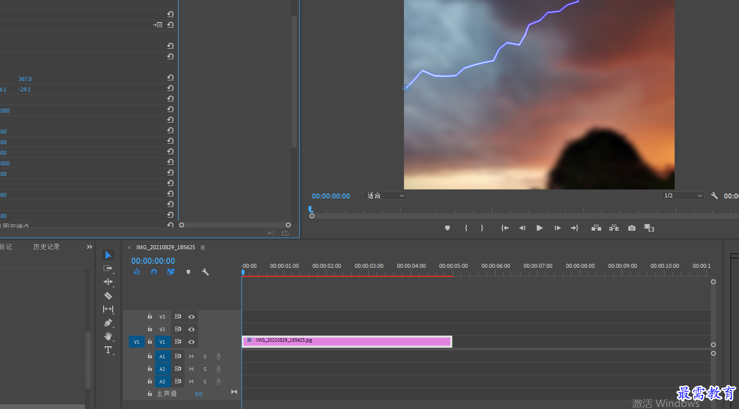Open comparison view in program monitor
The height and width of the screenshot is (409, 739).
[649, 228]
